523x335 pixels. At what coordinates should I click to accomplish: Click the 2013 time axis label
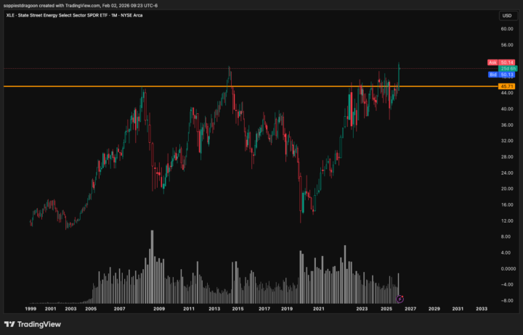[x=214, y=309]
